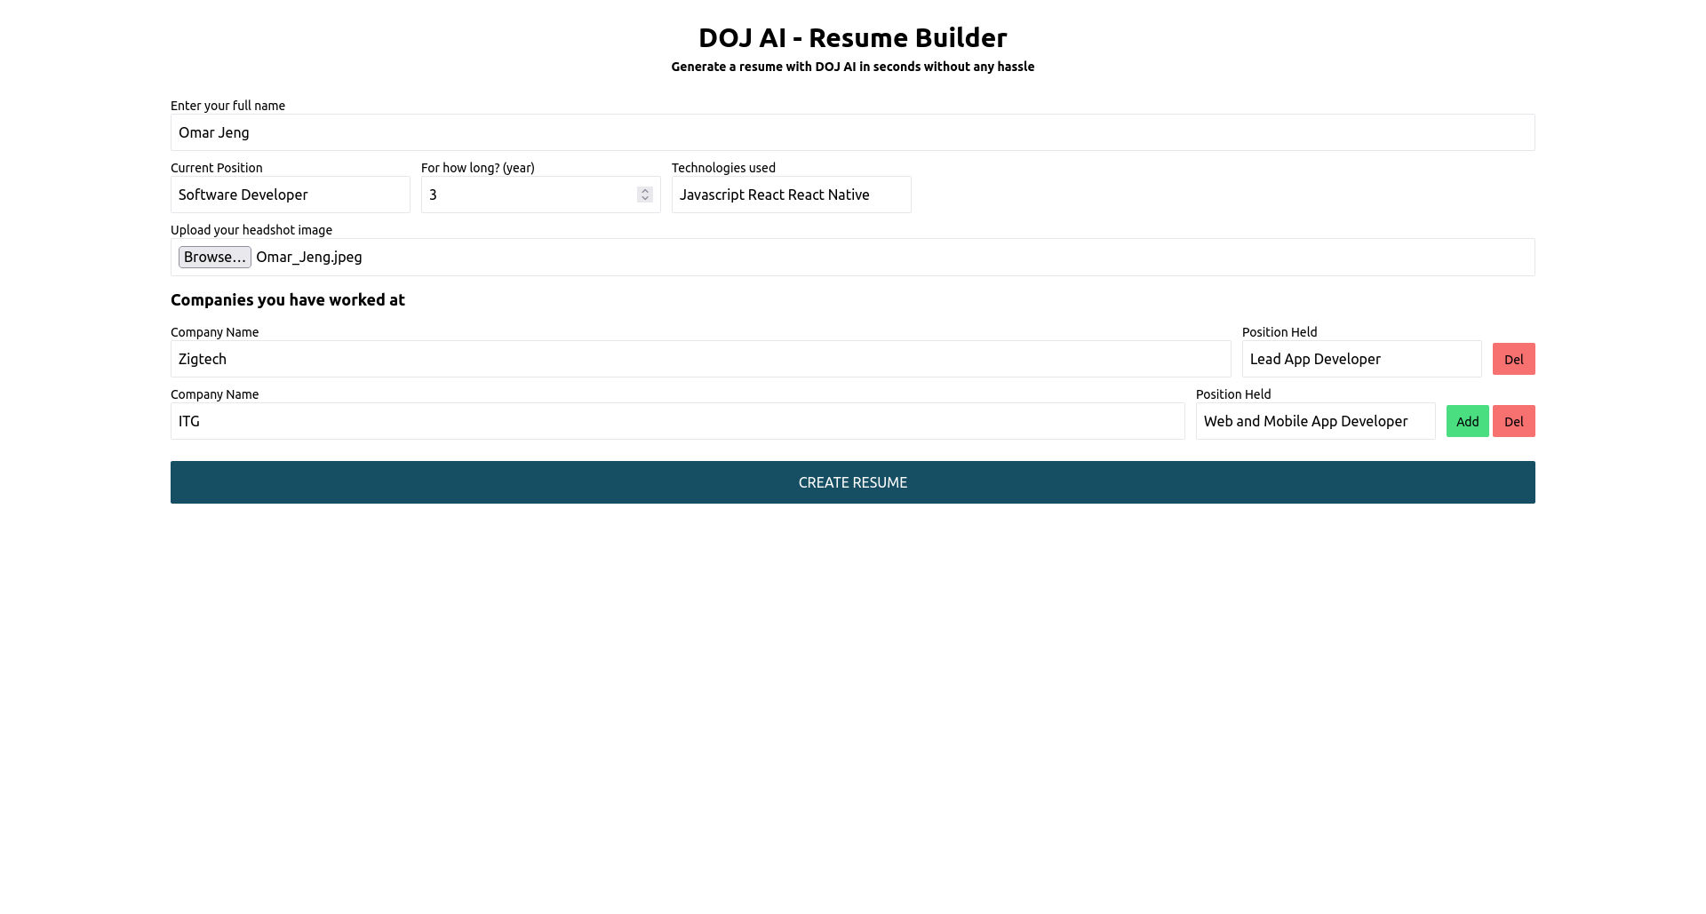Increment the years value with up arrow

644,190
